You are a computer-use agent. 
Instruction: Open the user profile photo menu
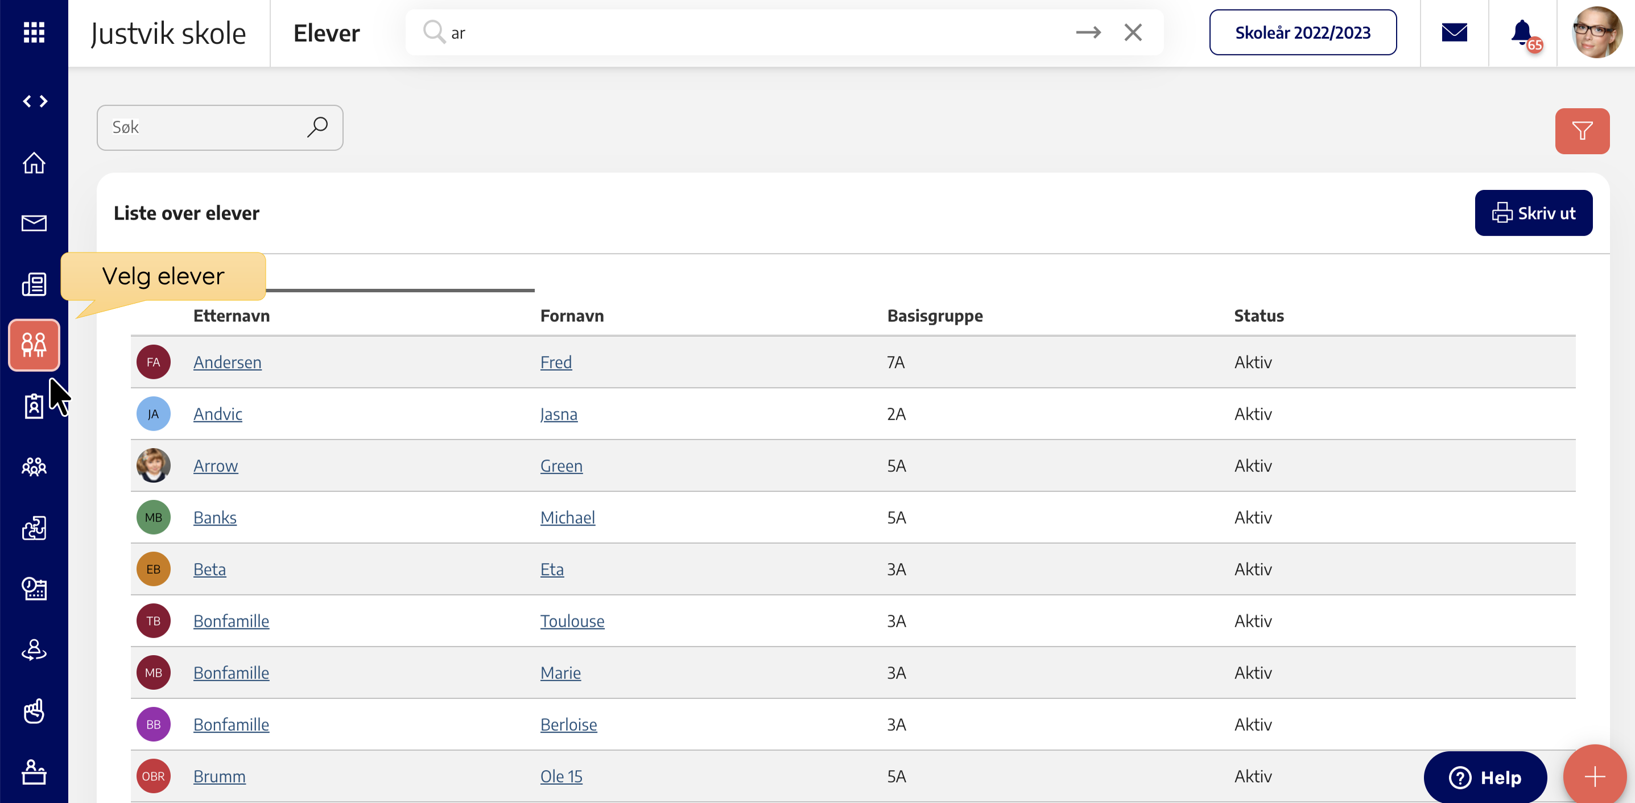pos(1596,32)
